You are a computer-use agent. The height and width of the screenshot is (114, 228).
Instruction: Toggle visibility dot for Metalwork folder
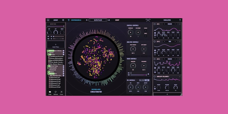[63, 70]
